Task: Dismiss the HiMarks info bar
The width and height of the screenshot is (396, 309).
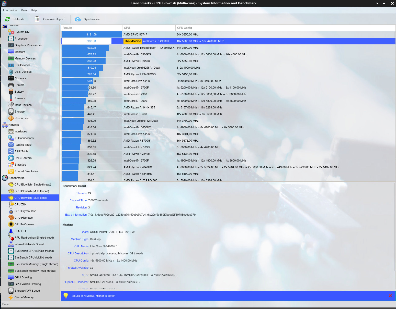Action: click(x=390, y=296)
